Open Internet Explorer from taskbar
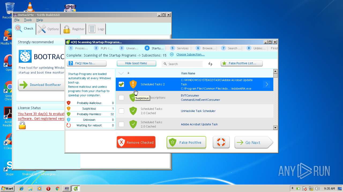Image resolution: width=343 pixels, height=192 pixels. pos(21,189)
